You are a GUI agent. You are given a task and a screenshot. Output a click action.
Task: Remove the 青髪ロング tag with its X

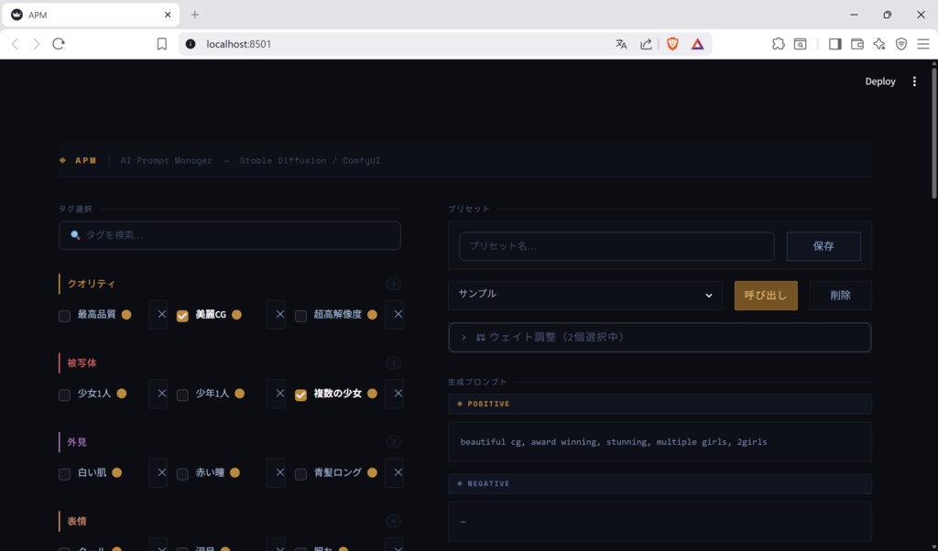tap(394, 472)
